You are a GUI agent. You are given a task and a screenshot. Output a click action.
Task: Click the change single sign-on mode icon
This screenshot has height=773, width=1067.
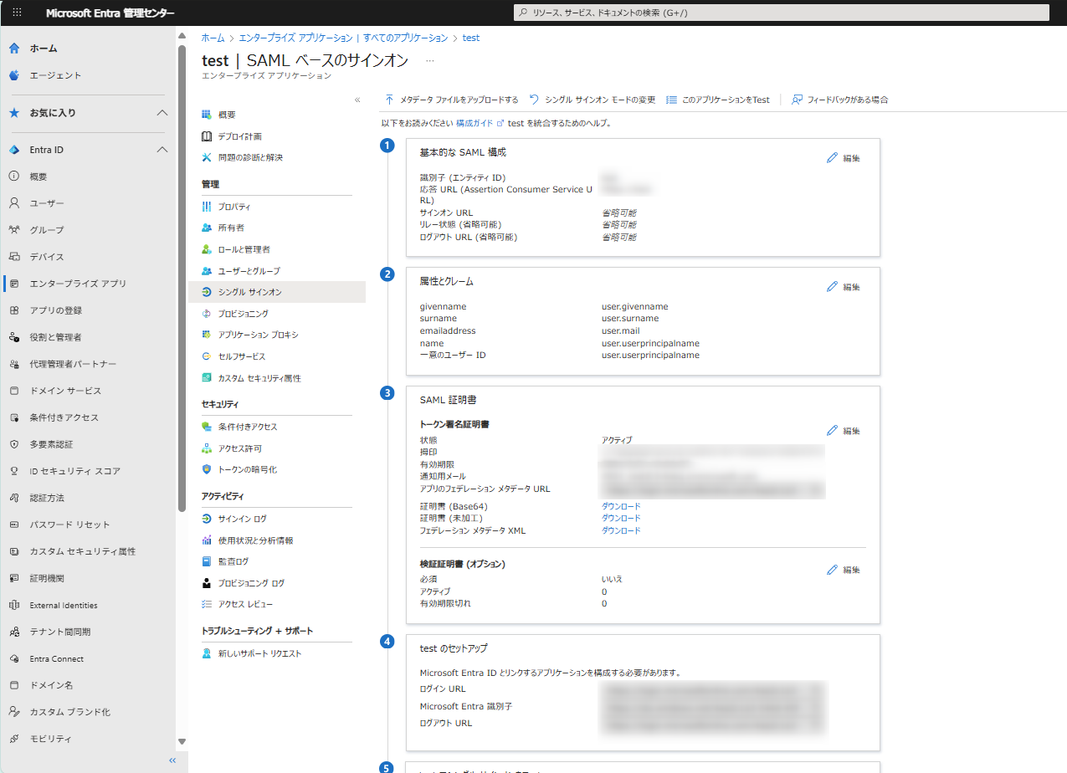[534, 100]
